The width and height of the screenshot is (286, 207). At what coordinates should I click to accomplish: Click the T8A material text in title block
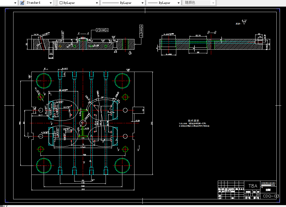[x=253, y=186]
